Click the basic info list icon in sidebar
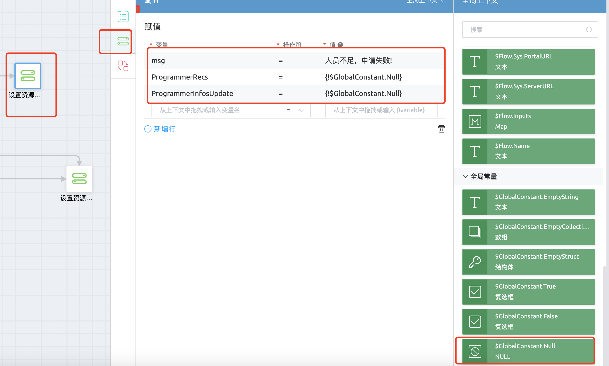Viewport: 609px width, 366px height. [x=123, y=16]
